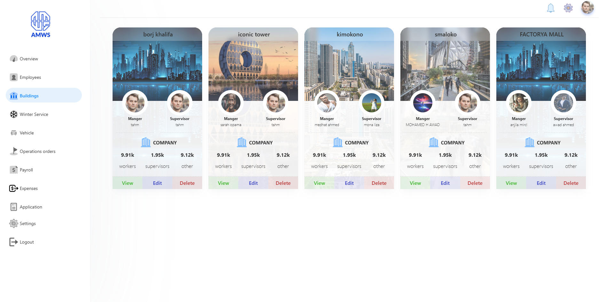Edit the kimokono building
The height and width of the screenshot is (302, 607).
pos(349,183)
